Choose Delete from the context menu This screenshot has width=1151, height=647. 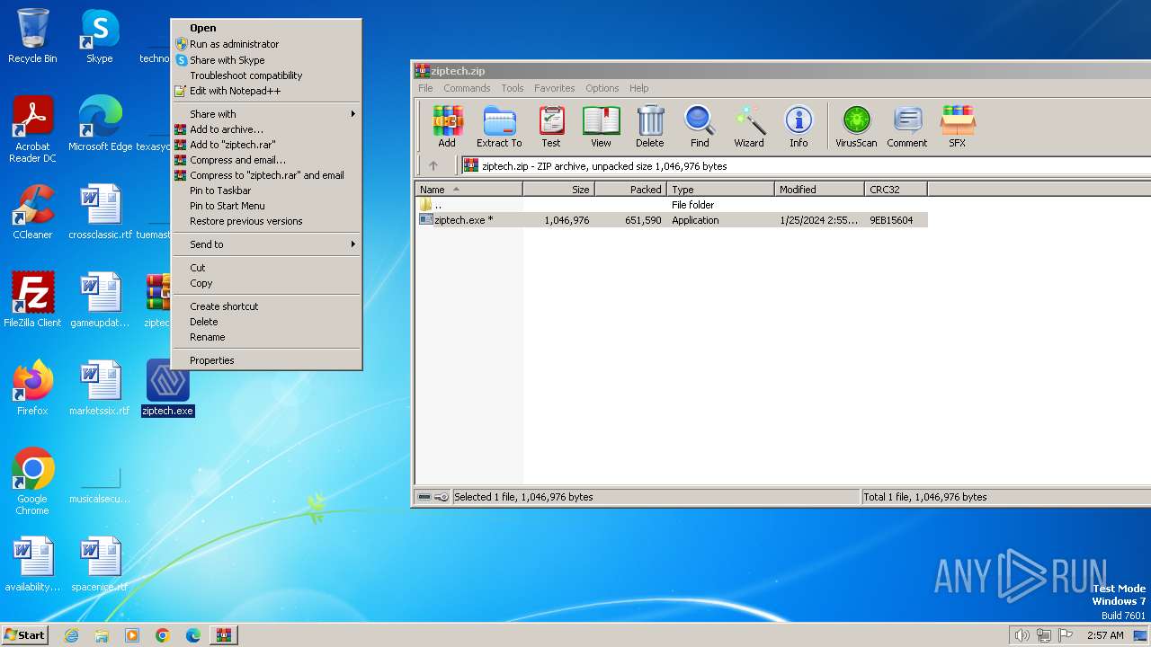(266, 322)
